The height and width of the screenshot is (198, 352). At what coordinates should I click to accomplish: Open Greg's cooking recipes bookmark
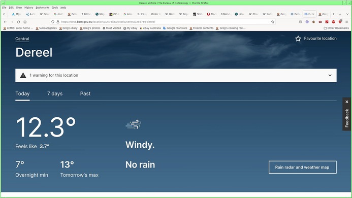(231, 28)
